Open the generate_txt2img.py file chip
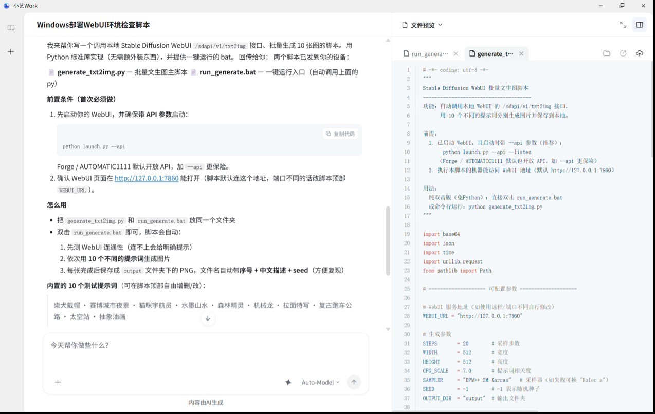Screen dimensions: 655x414 pos(86,72)
